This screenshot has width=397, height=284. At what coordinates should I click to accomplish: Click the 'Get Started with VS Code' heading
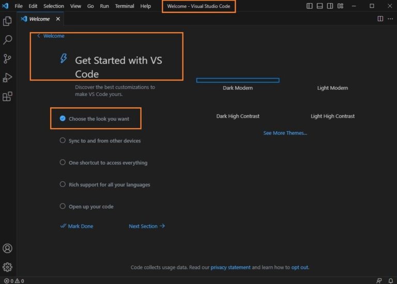click(x=118, y=67)
